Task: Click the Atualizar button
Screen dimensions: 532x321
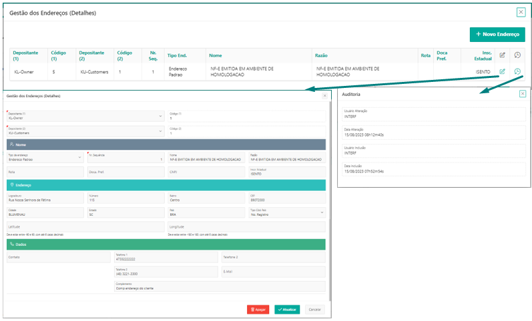Action: tap(287, 310)
